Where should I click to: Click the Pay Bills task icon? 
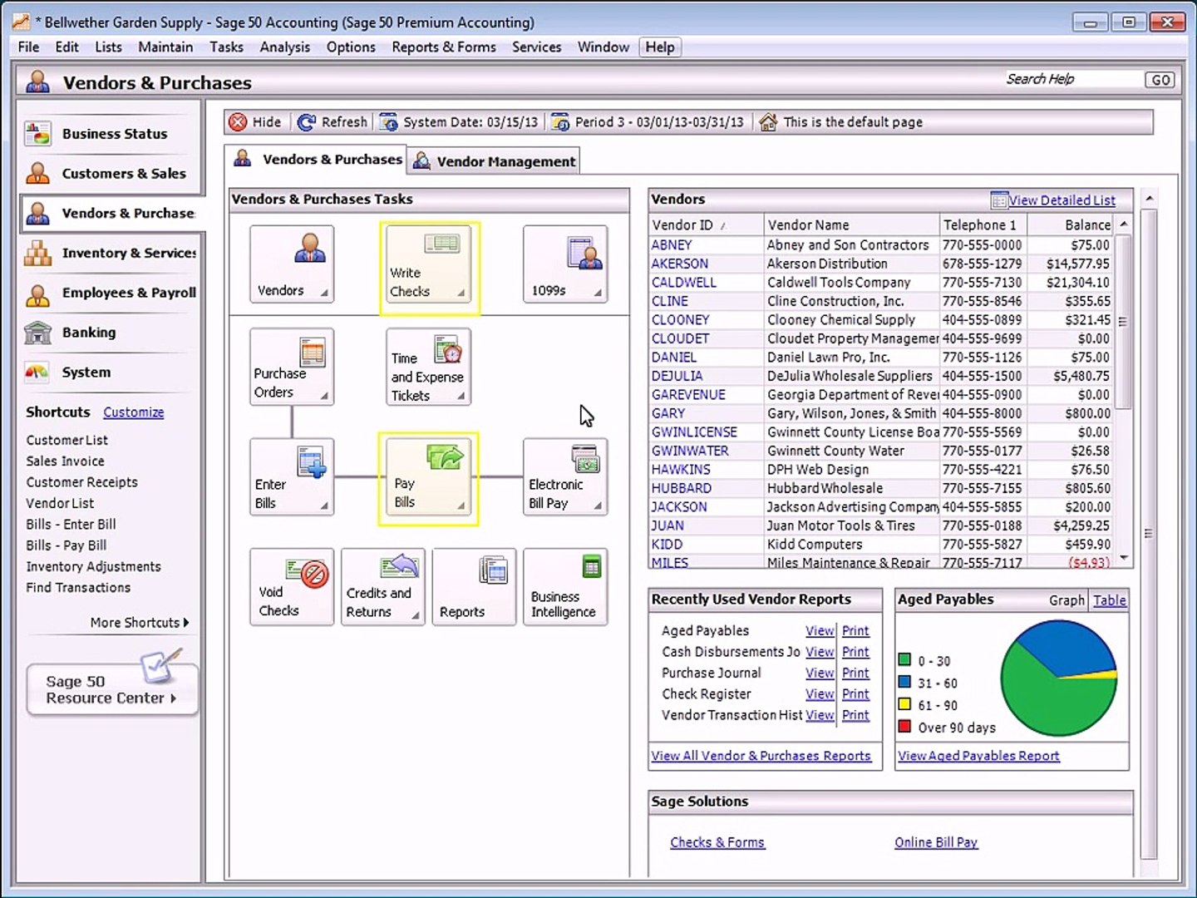tap(428, 478)
